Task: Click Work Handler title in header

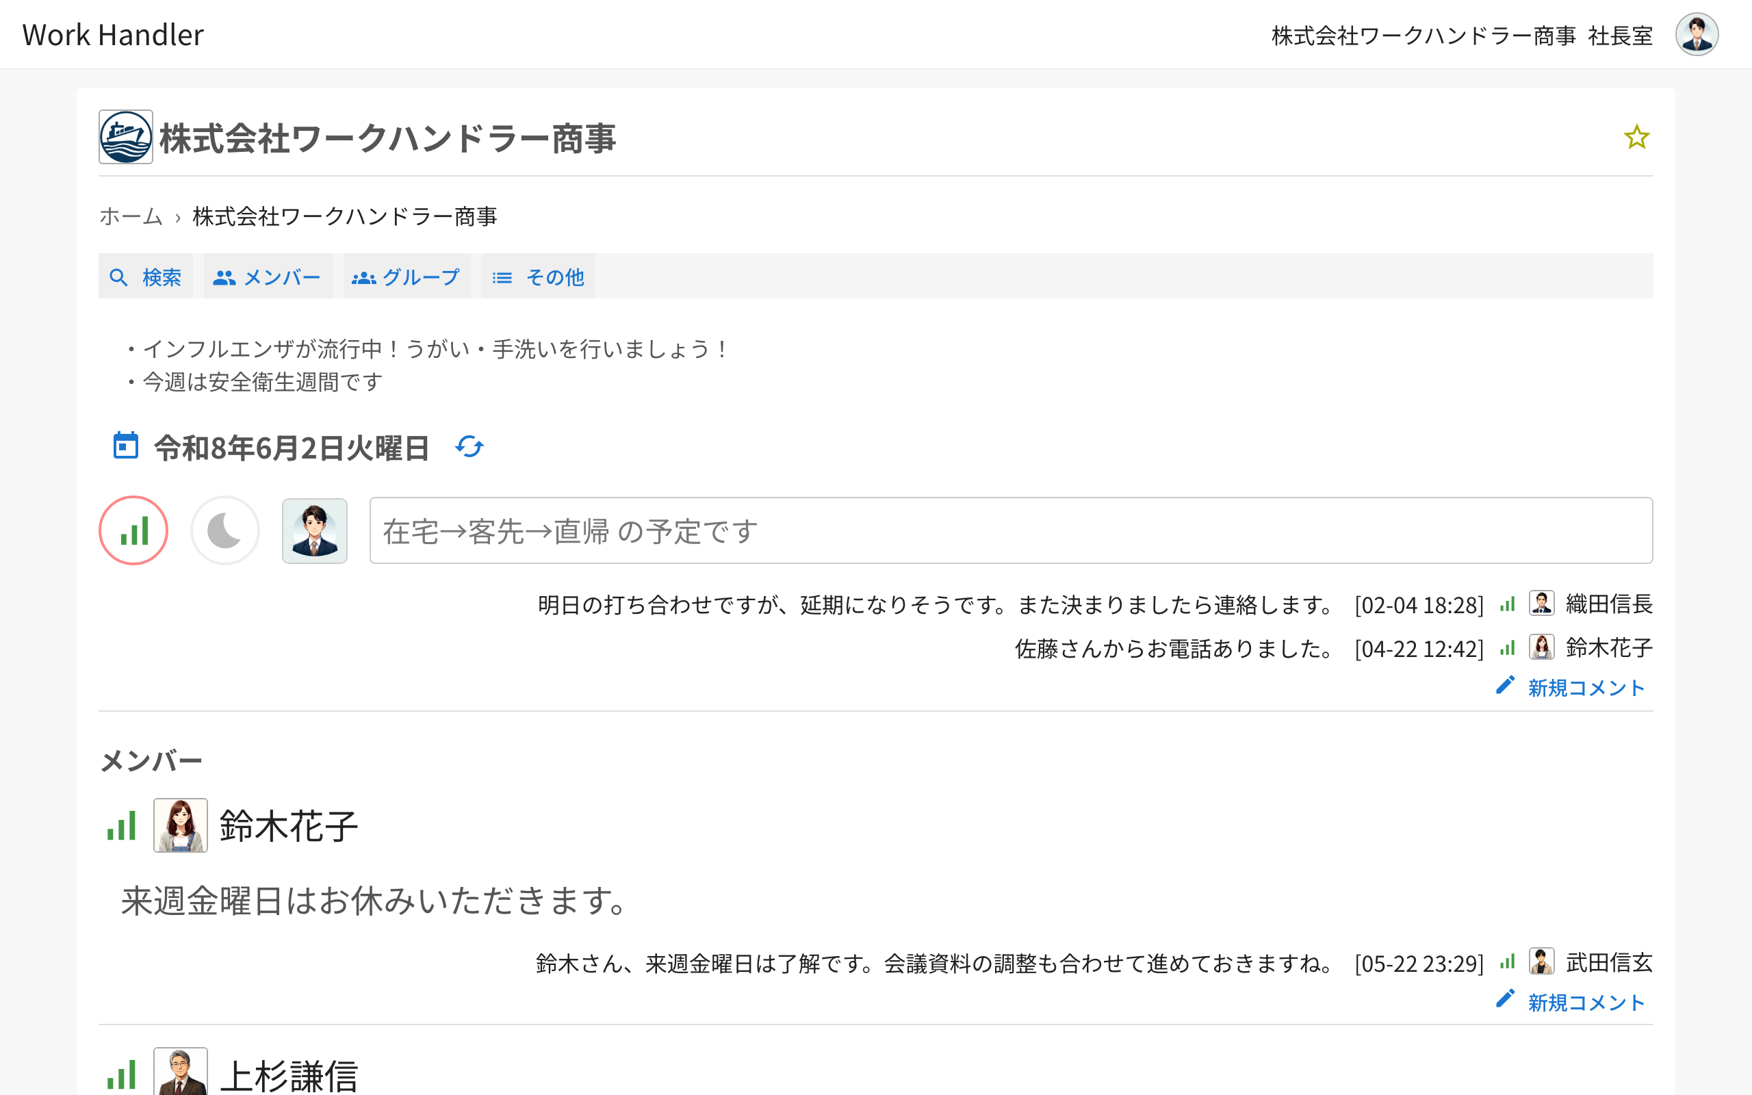Action: tap(113, 35)
